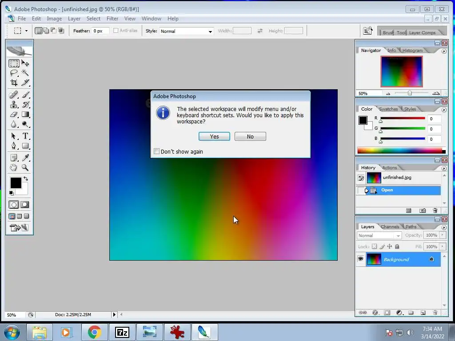The image size is (455, 341).
Task: Switch to Quick Mask mode
Action: 25,205
